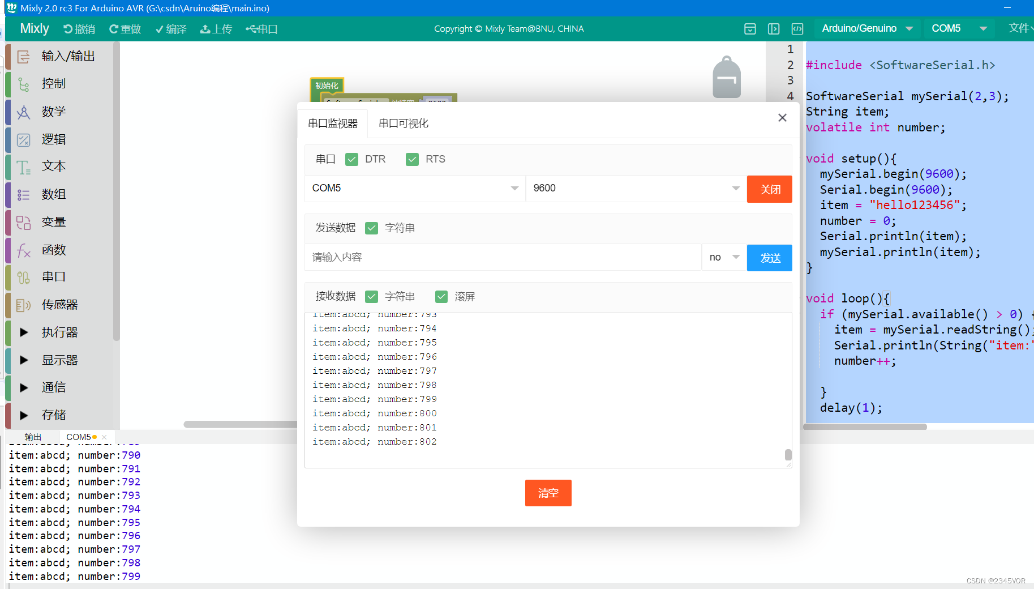The height and width of the screenshot is (589, 1034).
Task: Click the bottom panel layout icon
Action: (750, 29)
